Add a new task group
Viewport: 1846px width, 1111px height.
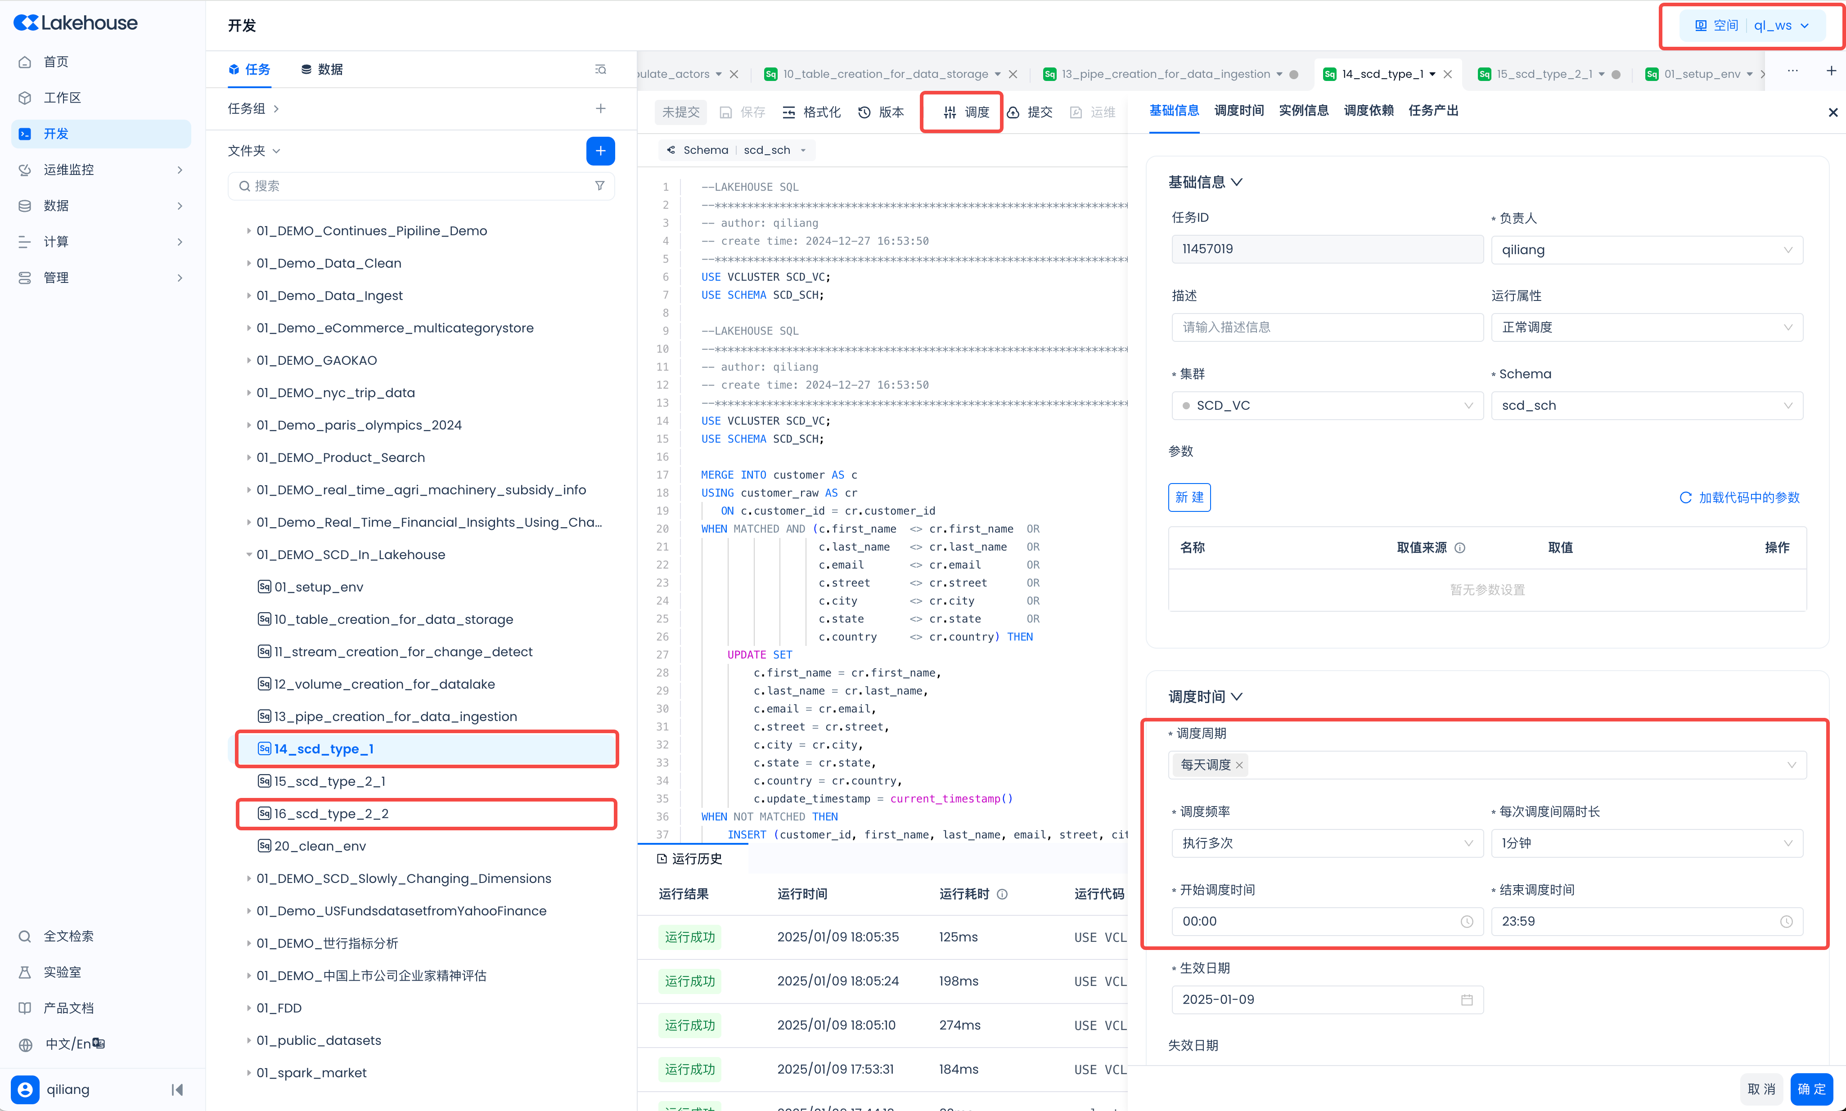600,108
